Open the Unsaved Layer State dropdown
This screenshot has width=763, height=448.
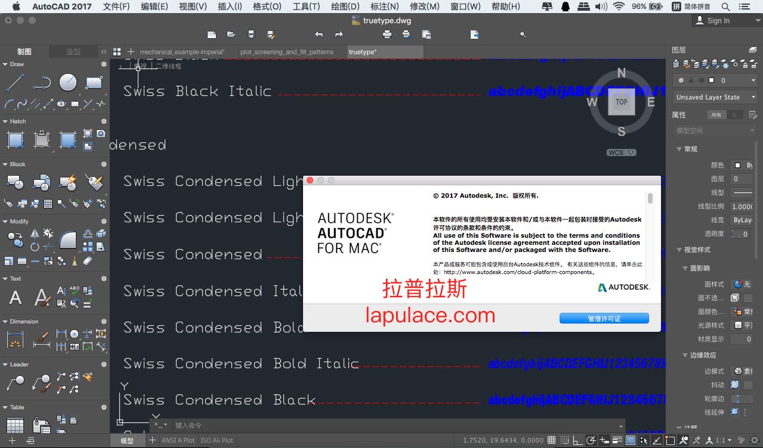coord(715,97)
